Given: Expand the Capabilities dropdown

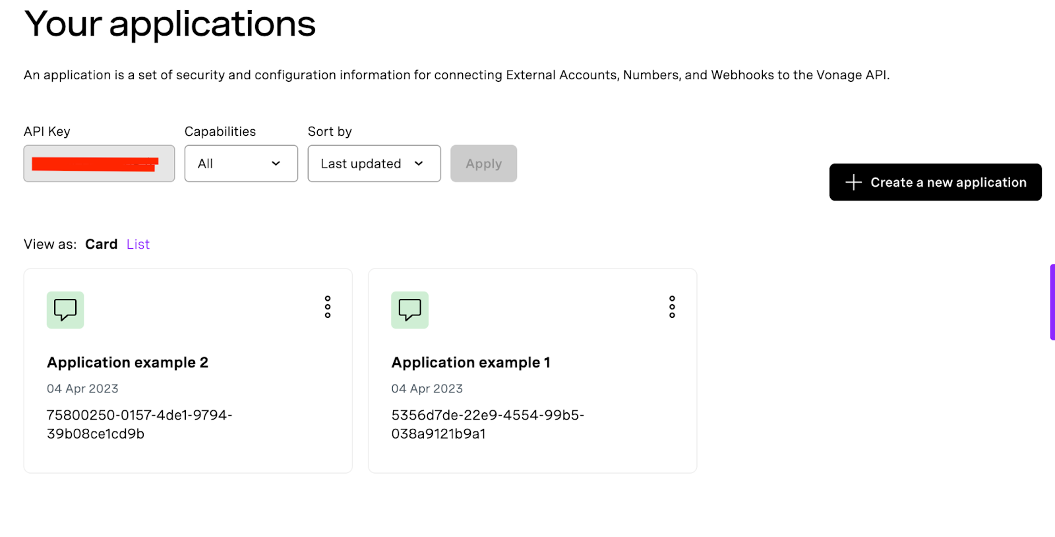Looking at the screenshot, I should click(x=241, y=164).
